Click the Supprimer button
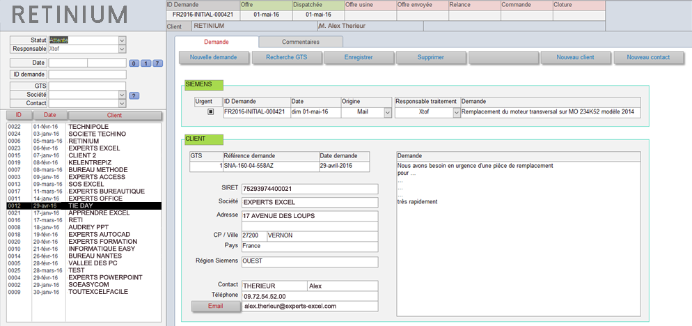The image size is (692, 326). tap(431, 57)
